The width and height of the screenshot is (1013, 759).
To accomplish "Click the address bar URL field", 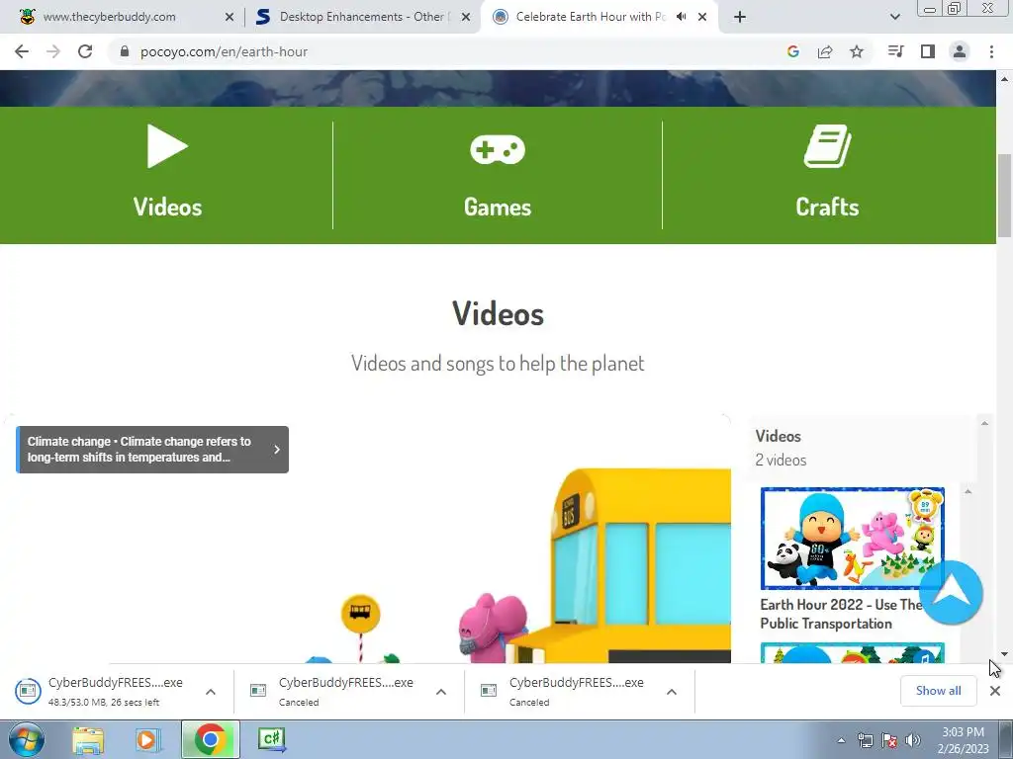I will (x=452, y=51).
